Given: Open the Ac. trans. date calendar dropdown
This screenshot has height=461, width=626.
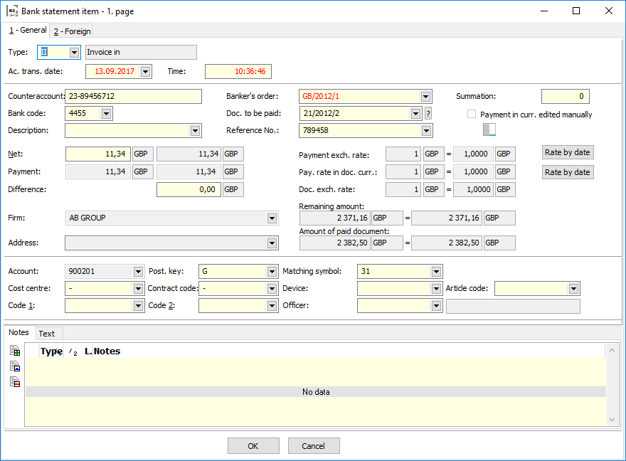Looking at the screenshot, I should point(145,71).
